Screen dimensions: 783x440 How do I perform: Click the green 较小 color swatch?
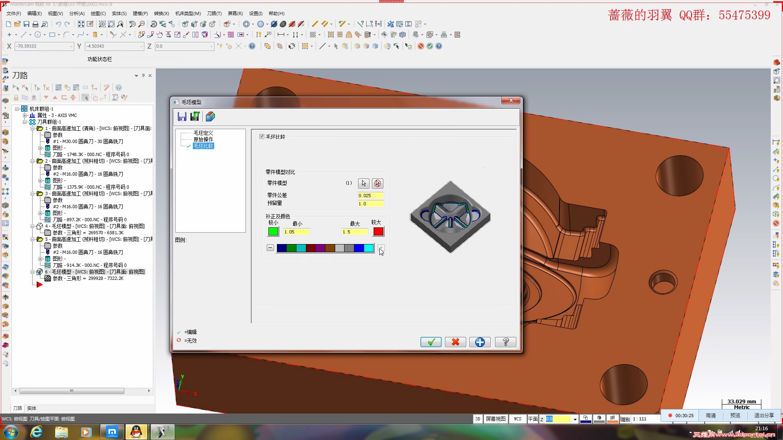pos(273,232)
